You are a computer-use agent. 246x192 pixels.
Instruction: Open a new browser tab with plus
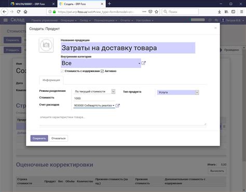(110, 4)
